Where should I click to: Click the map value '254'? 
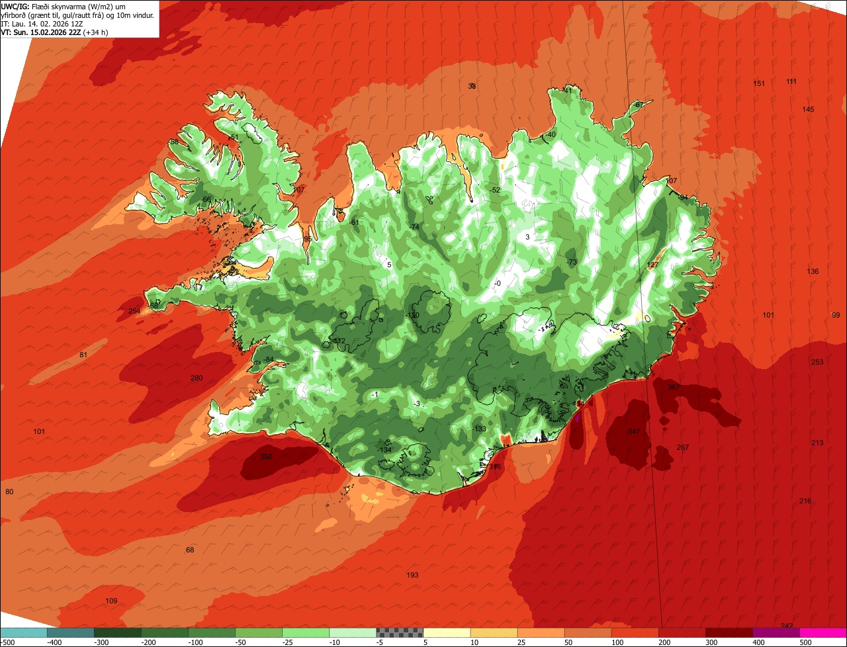(134, 311)
